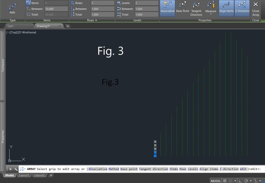Viewport: 265px width, 183px height.
Task: Switch to the Model tab
Action: point(10,175)
